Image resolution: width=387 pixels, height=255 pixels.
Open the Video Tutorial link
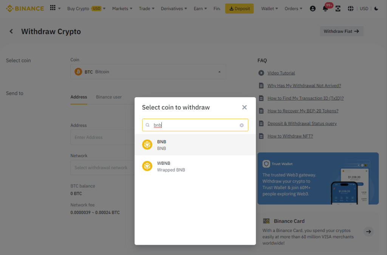pos(281,73)
